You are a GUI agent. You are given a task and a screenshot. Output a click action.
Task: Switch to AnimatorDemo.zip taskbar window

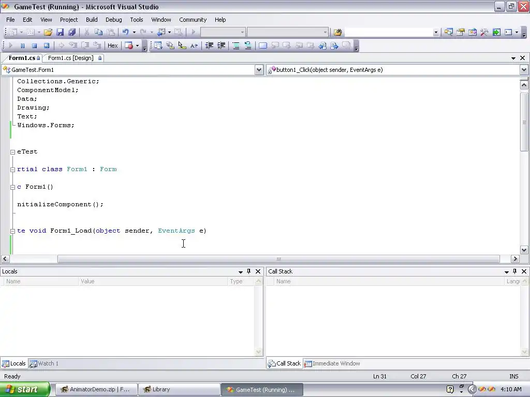click(x=96, y=389)
